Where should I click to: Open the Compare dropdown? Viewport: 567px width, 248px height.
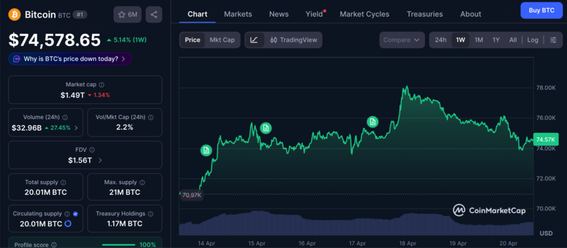[x=401, y=40]
